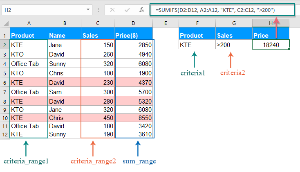This screenshot has width=300, height=172.
Task: Select column D header
Action: tap(133, 23)
